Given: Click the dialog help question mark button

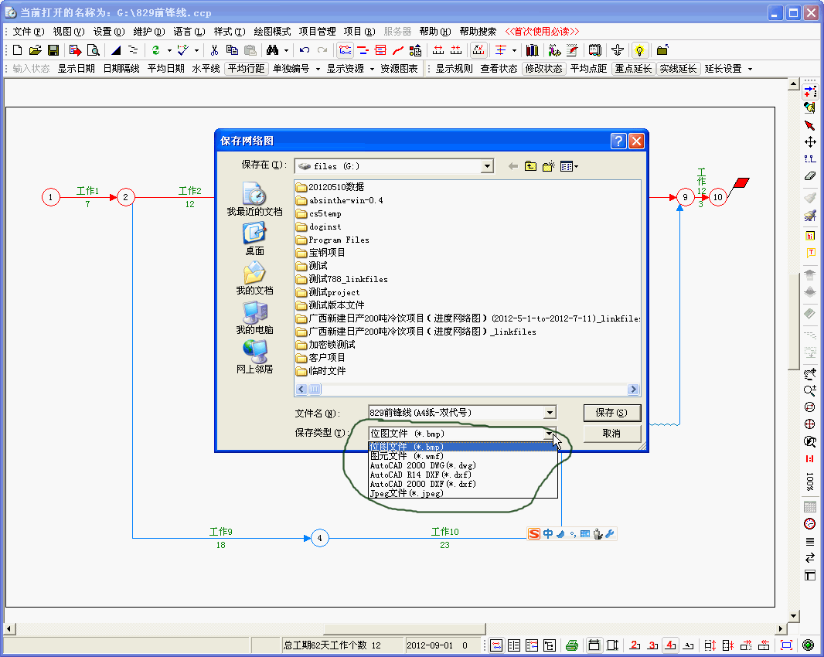Looking at the screenshot, I should [618, 141].
